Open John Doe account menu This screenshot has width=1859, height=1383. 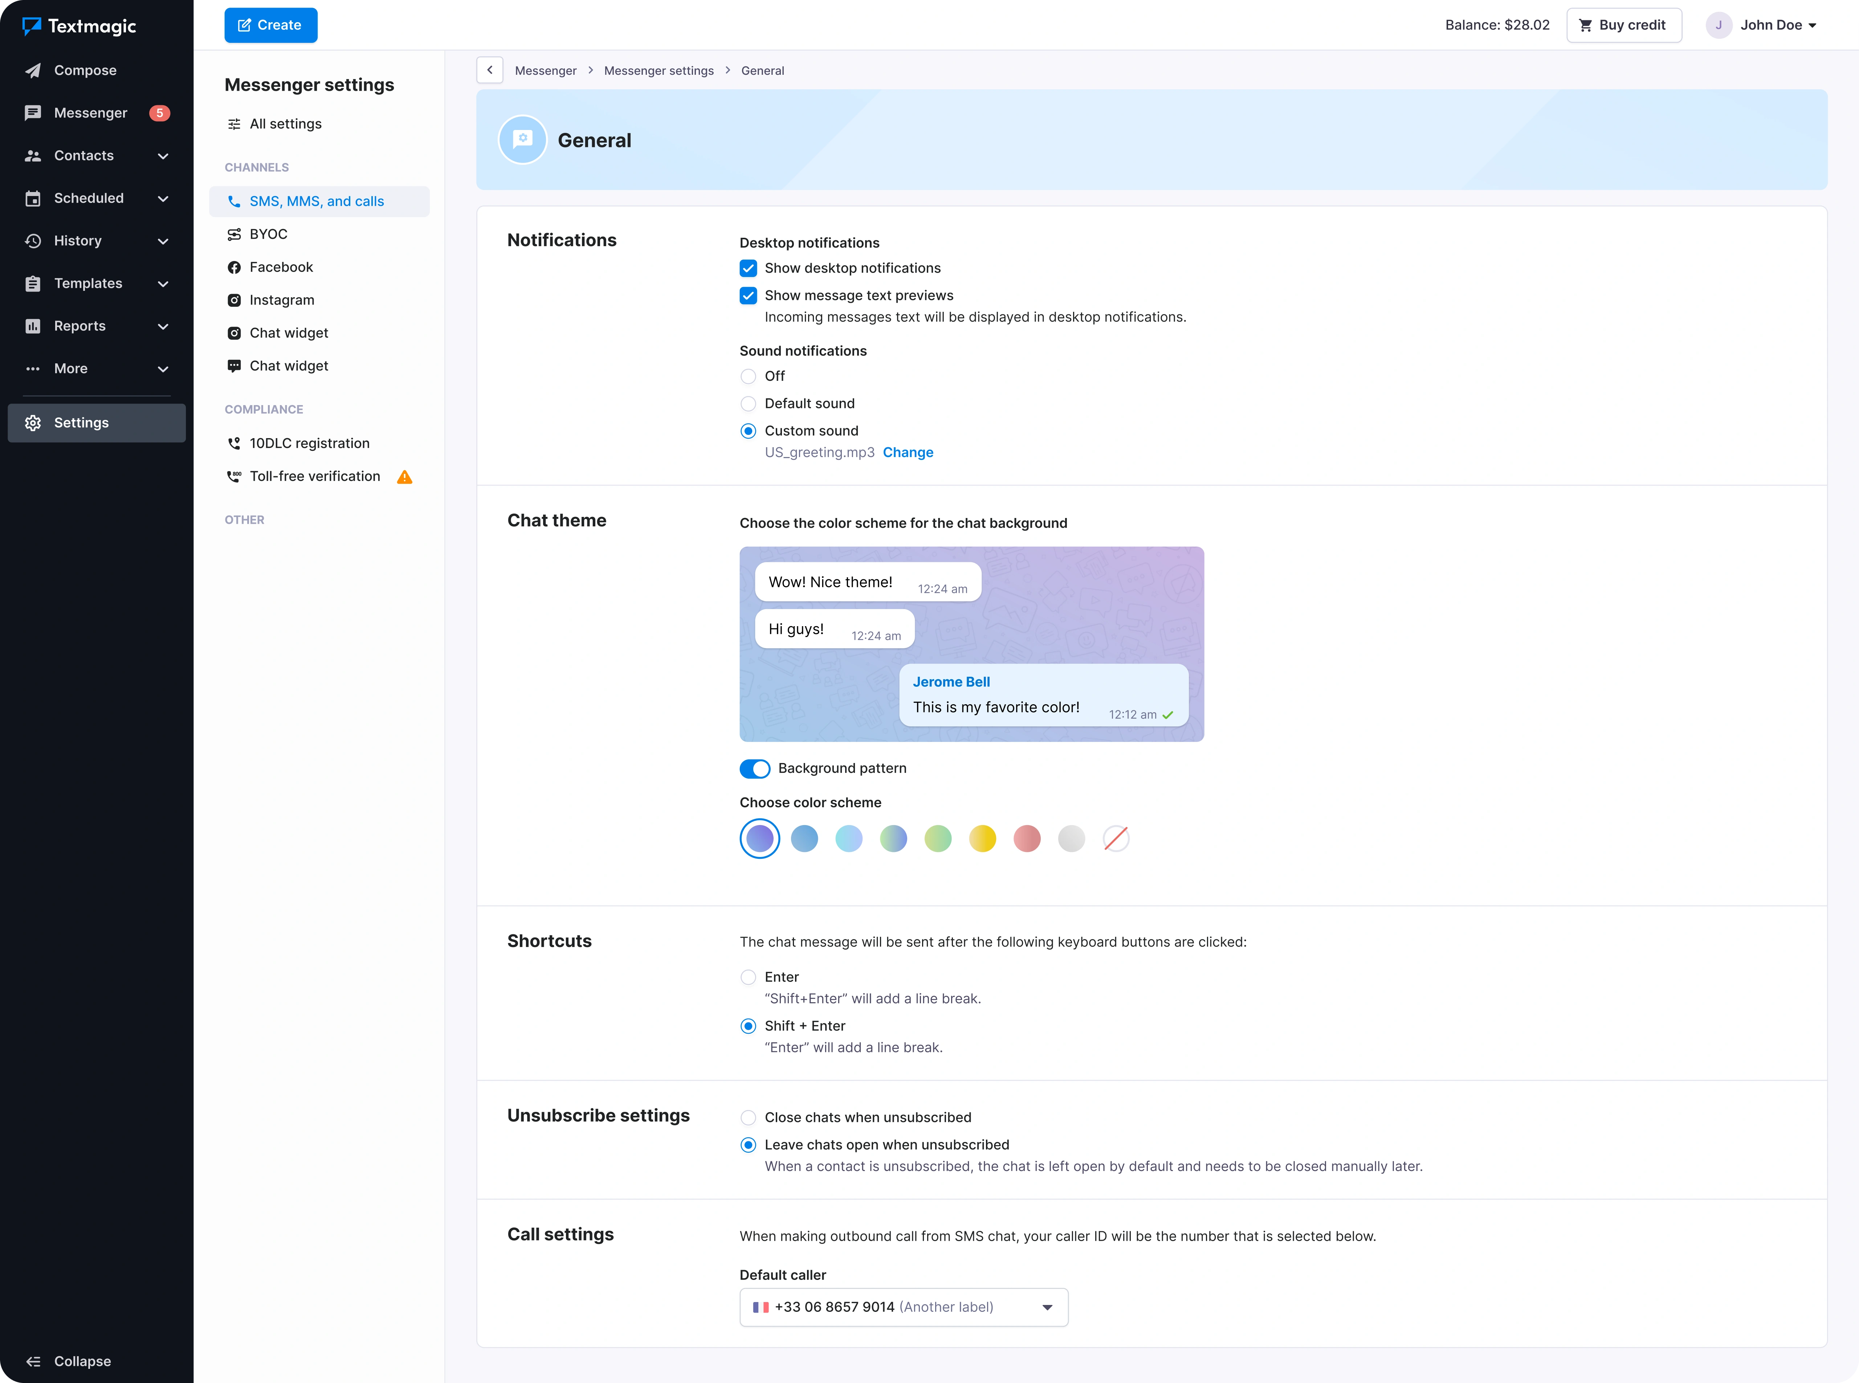tap(1762, 25)
